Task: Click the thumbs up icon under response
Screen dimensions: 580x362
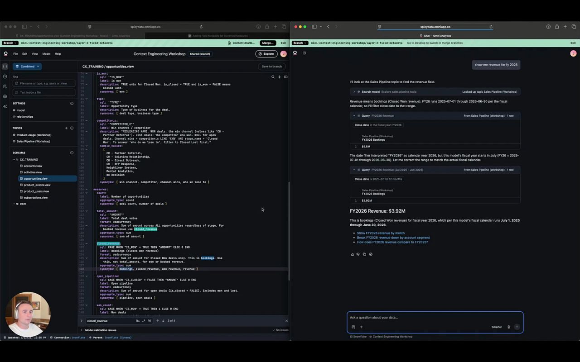Action: (353, 254)
